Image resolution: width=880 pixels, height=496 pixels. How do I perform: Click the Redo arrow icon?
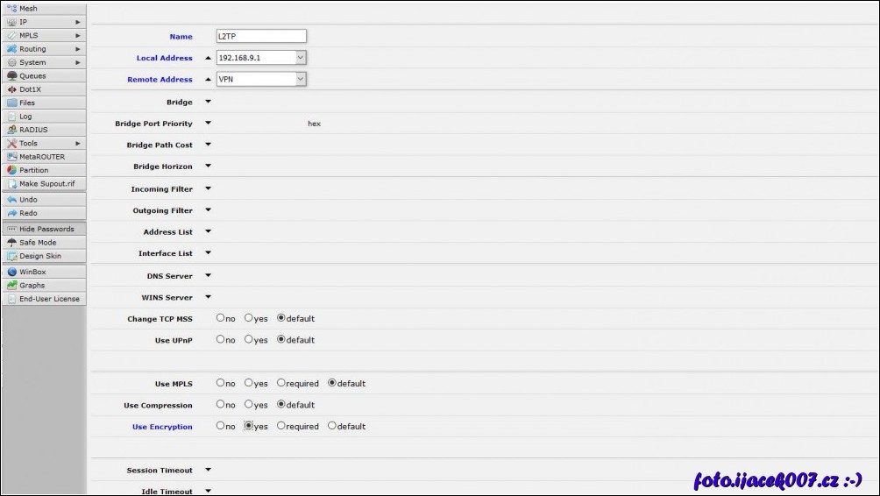[12, 213]
